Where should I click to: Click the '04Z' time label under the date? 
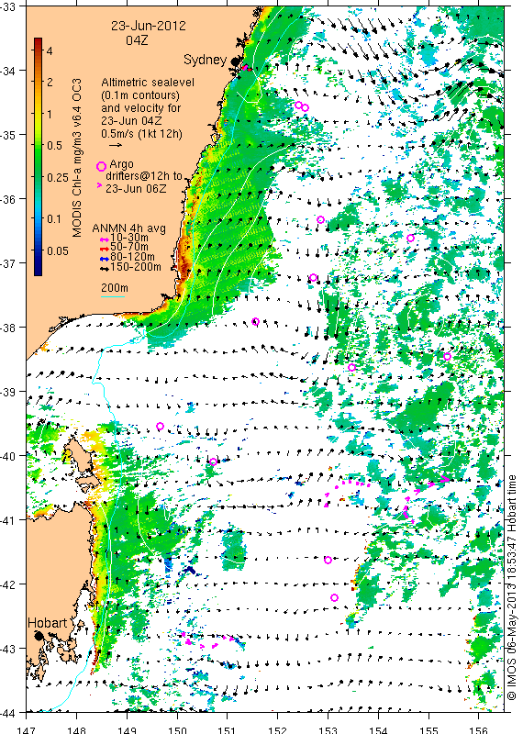[x=137, y=40]
